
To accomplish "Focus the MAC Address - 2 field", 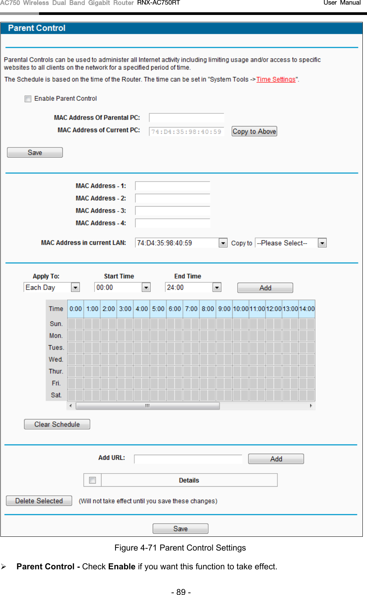I will [x=173, y=198].
